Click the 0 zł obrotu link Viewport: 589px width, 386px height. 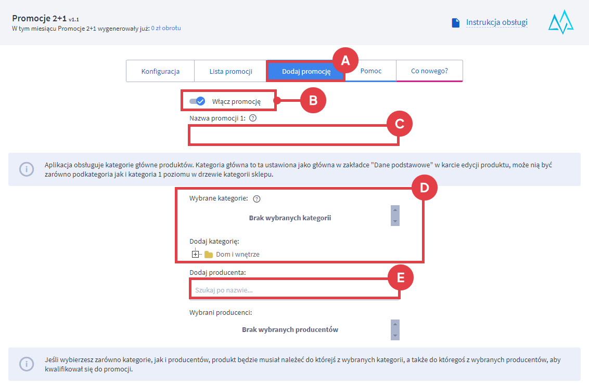tap(166, 28)
